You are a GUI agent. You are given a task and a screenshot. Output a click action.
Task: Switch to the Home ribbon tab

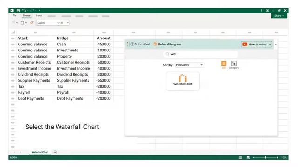(27, 15)
